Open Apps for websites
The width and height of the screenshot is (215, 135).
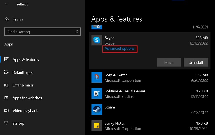(27, 98)
